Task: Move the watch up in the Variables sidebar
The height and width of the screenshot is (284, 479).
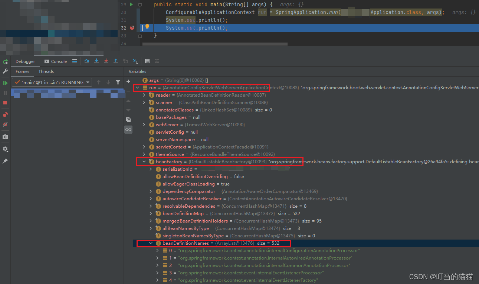Action: (128, 101)
